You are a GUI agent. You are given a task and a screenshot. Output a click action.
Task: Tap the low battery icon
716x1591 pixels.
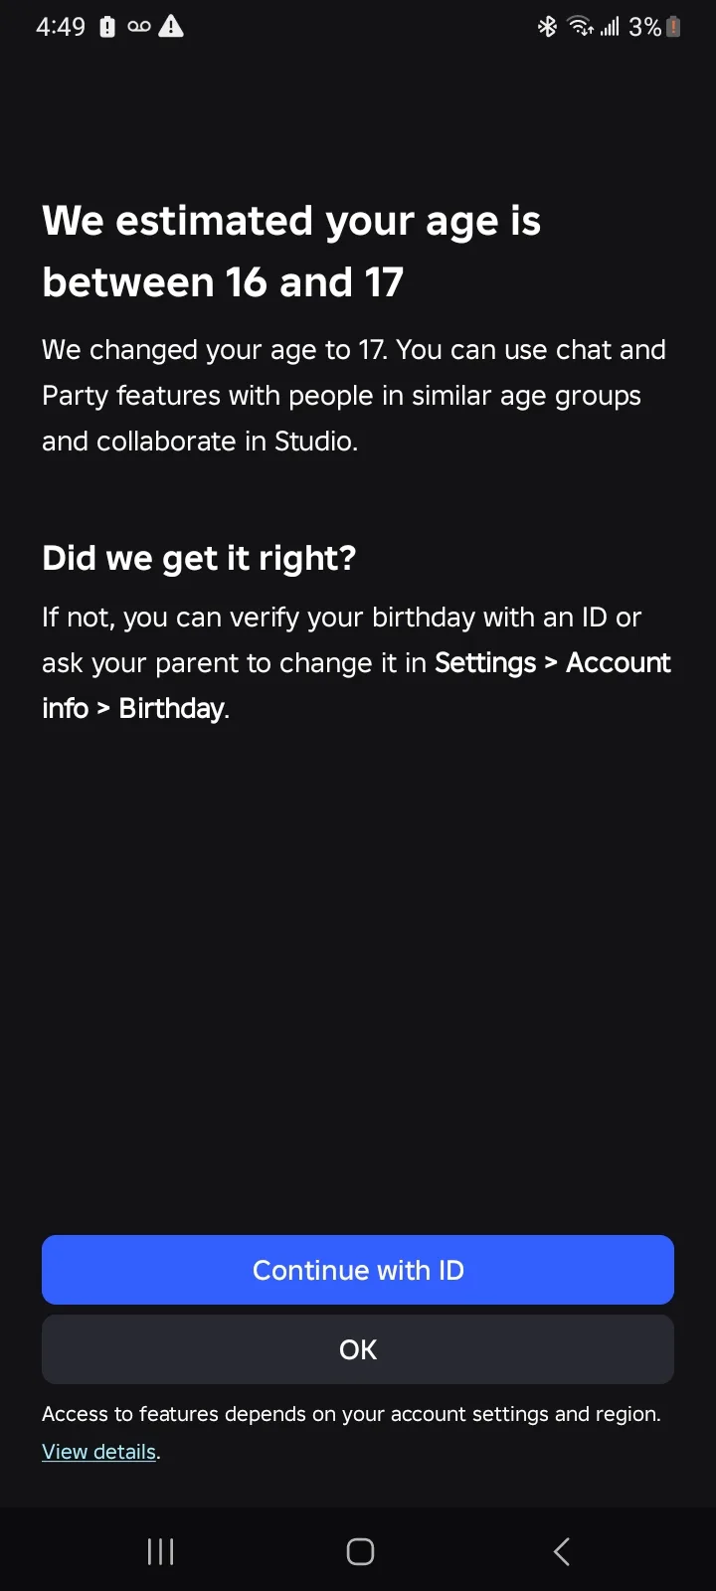[x=674, y=27]
